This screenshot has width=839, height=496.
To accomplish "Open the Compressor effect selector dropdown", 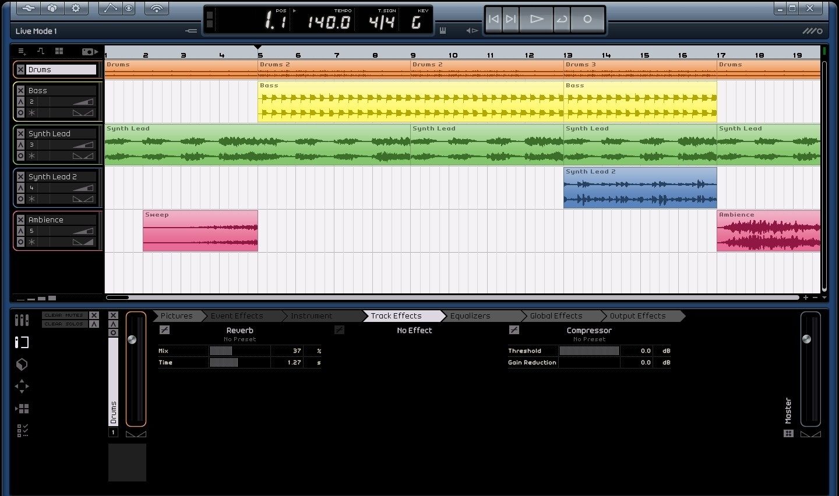I will (x=589, y=330).
